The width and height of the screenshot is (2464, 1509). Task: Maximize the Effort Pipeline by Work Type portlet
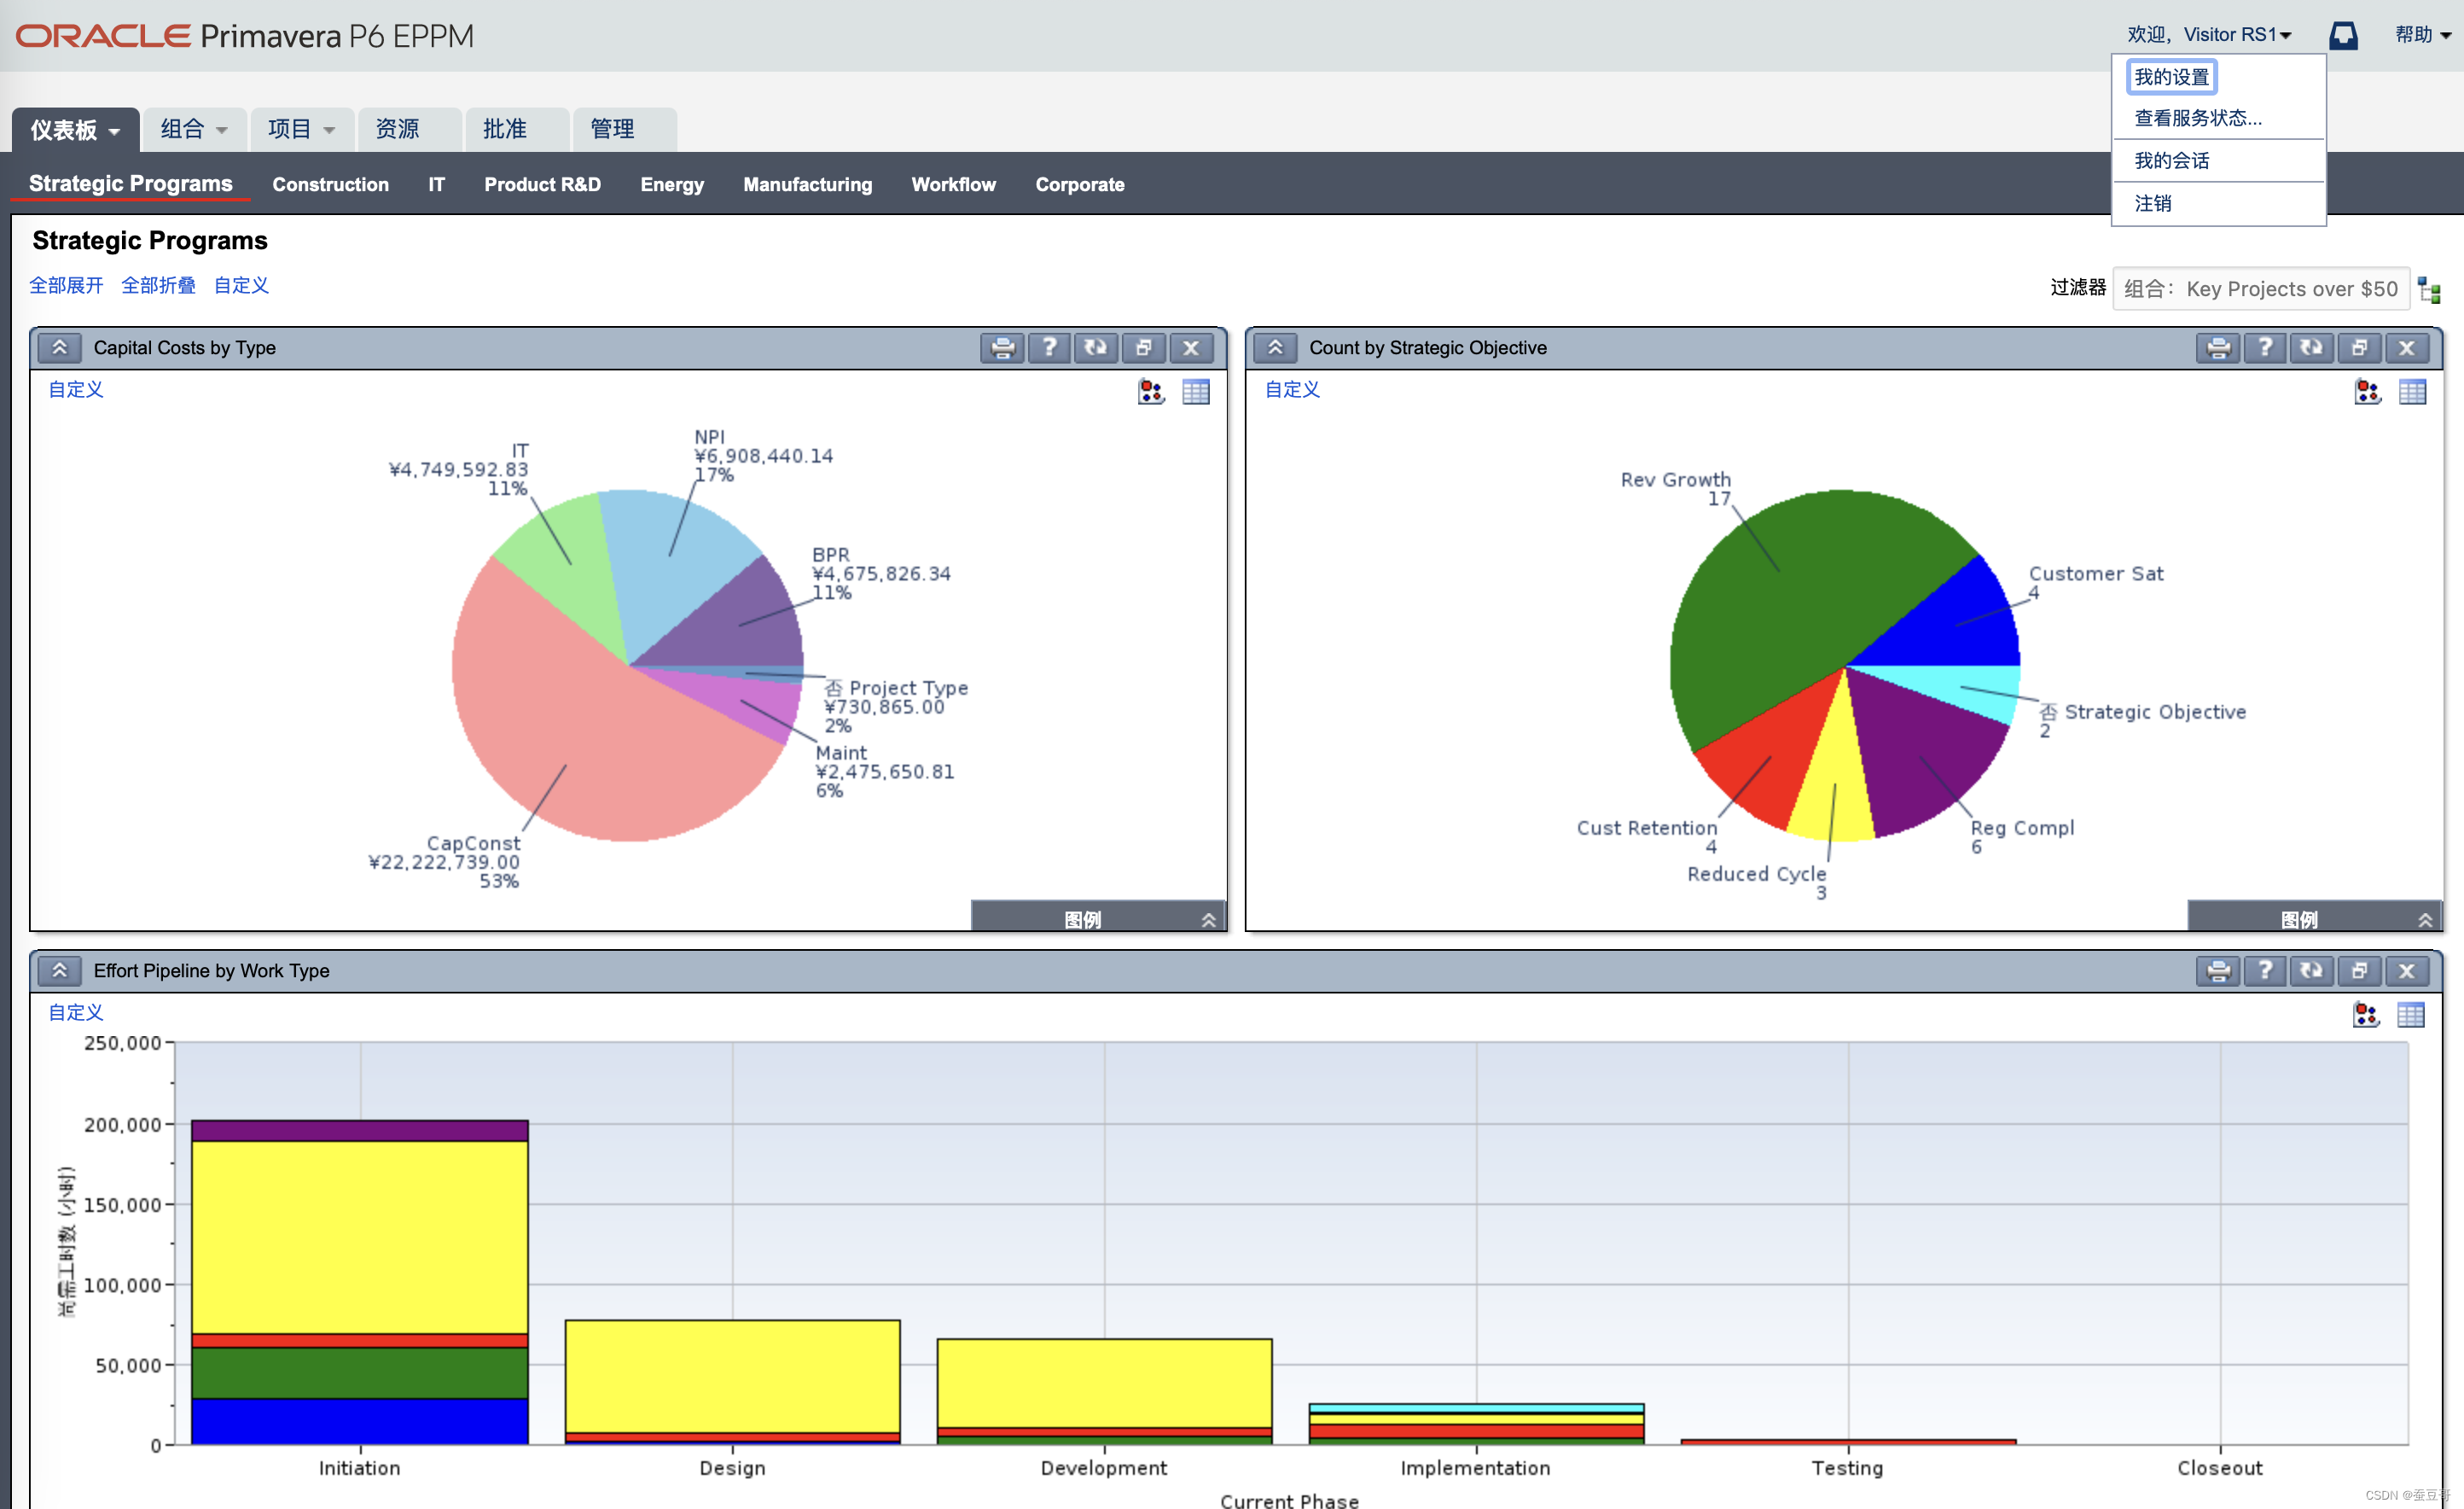pyautogui.click(x=2359, y=970)
